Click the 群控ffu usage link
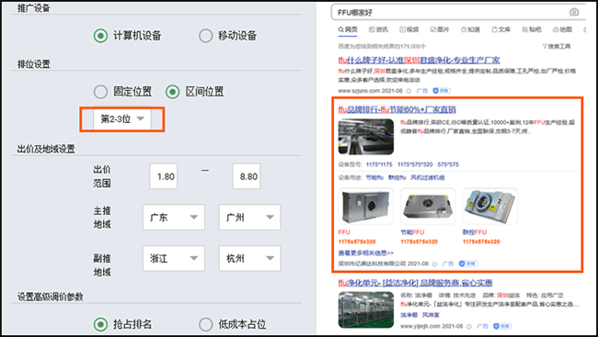The image size is (598, 337). pyautogui.click(x=397, y=178)
